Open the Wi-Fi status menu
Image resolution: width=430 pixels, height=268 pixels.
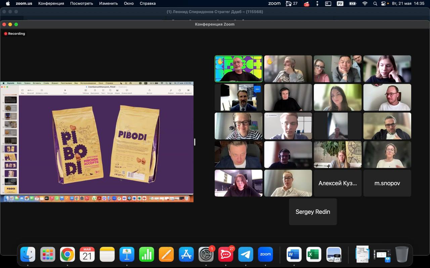pos(365,3)
